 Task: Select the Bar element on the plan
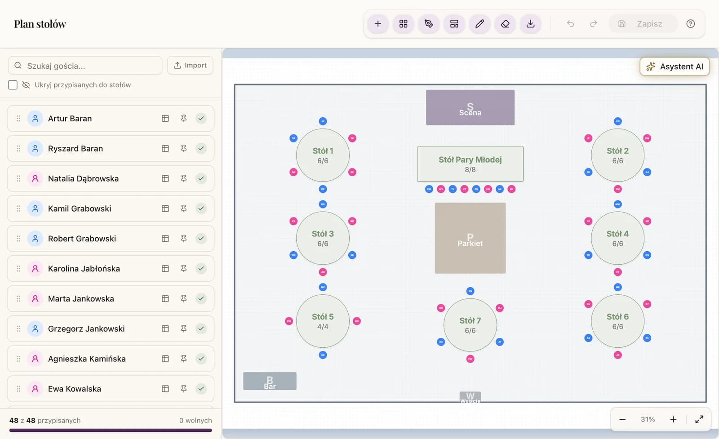point(270,381)
